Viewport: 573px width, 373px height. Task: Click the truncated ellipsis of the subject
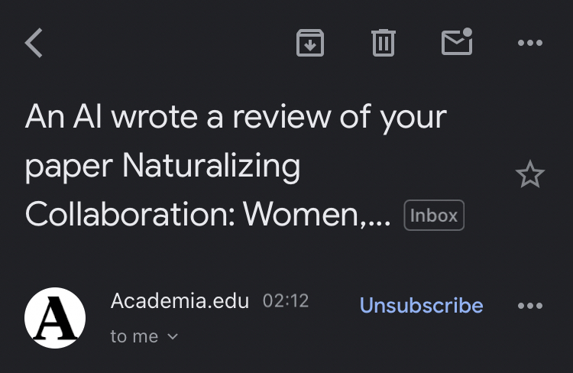(x=380, y=216)
